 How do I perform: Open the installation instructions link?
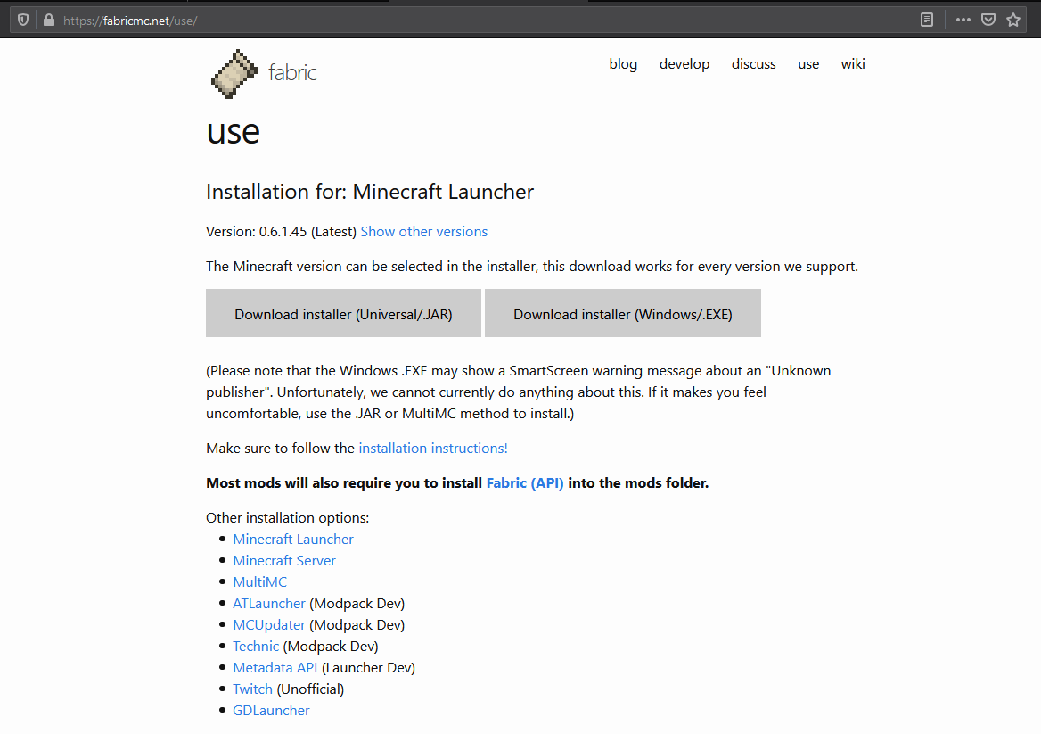click(x=433, y=449)
